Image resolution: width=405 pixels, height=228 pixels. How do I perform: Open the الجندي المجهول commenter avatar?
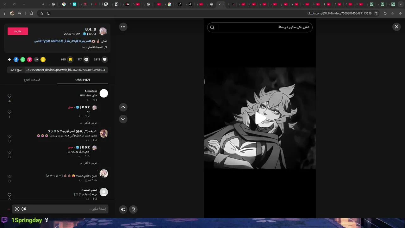[x=104, y=192]
